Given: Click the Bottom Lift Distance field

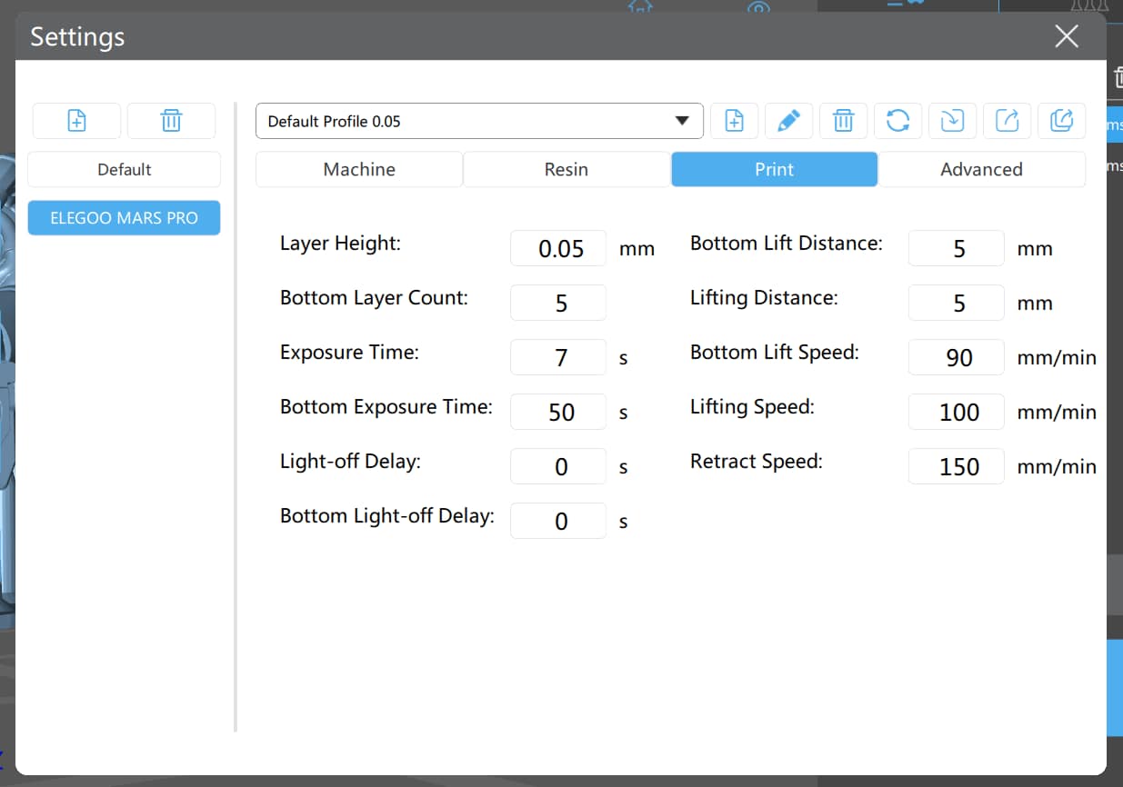Looking at the screenshot, I should click(x=957, y=248).
